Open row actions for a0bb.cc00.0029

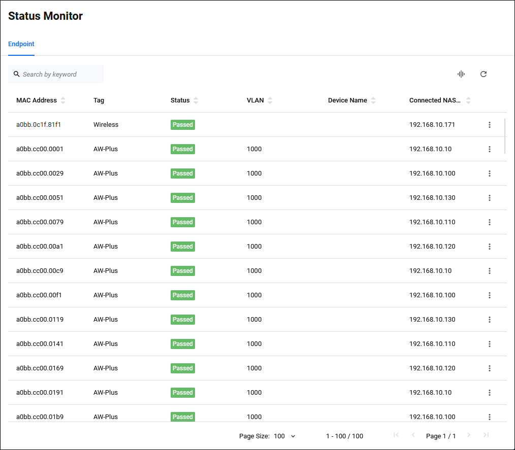(490, 174)
